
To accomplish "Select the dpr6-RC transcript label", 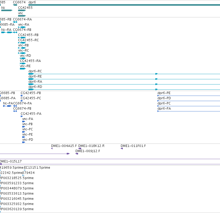I will pyautogui.click(x=35, y=71).
